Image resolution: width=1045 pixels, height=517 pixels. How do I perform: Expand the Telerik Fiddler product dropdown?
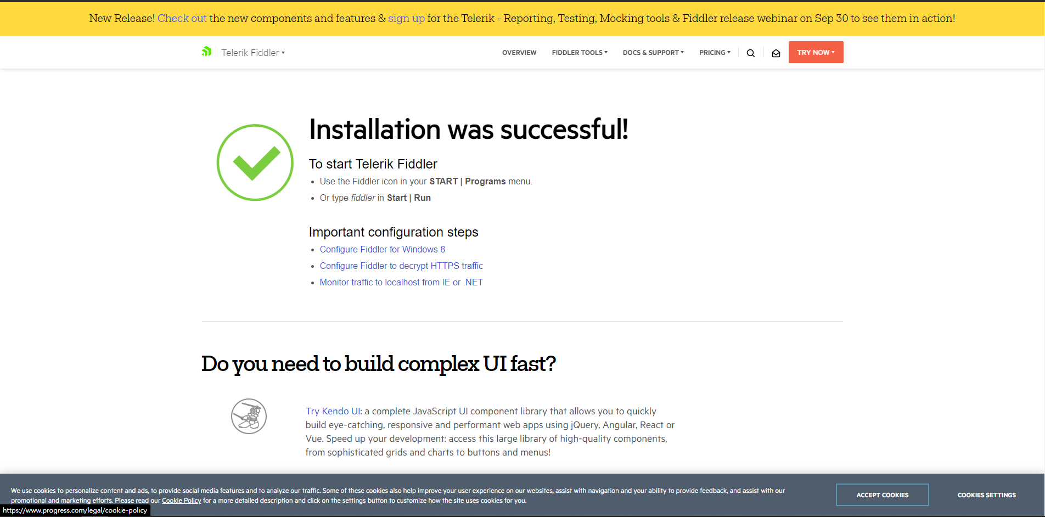click(253, 53)
